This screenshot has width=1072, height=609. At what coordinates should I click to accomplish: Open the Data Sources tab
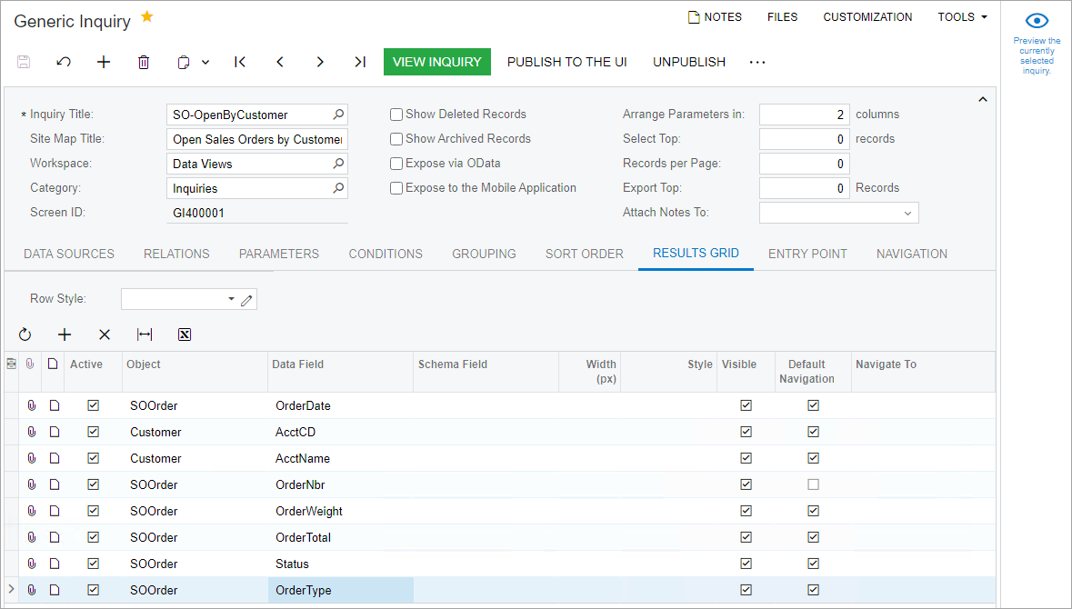click(69, 254)
